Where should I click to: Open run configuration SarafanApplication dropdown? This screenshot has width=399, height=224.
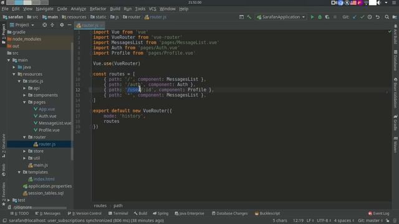281,17
